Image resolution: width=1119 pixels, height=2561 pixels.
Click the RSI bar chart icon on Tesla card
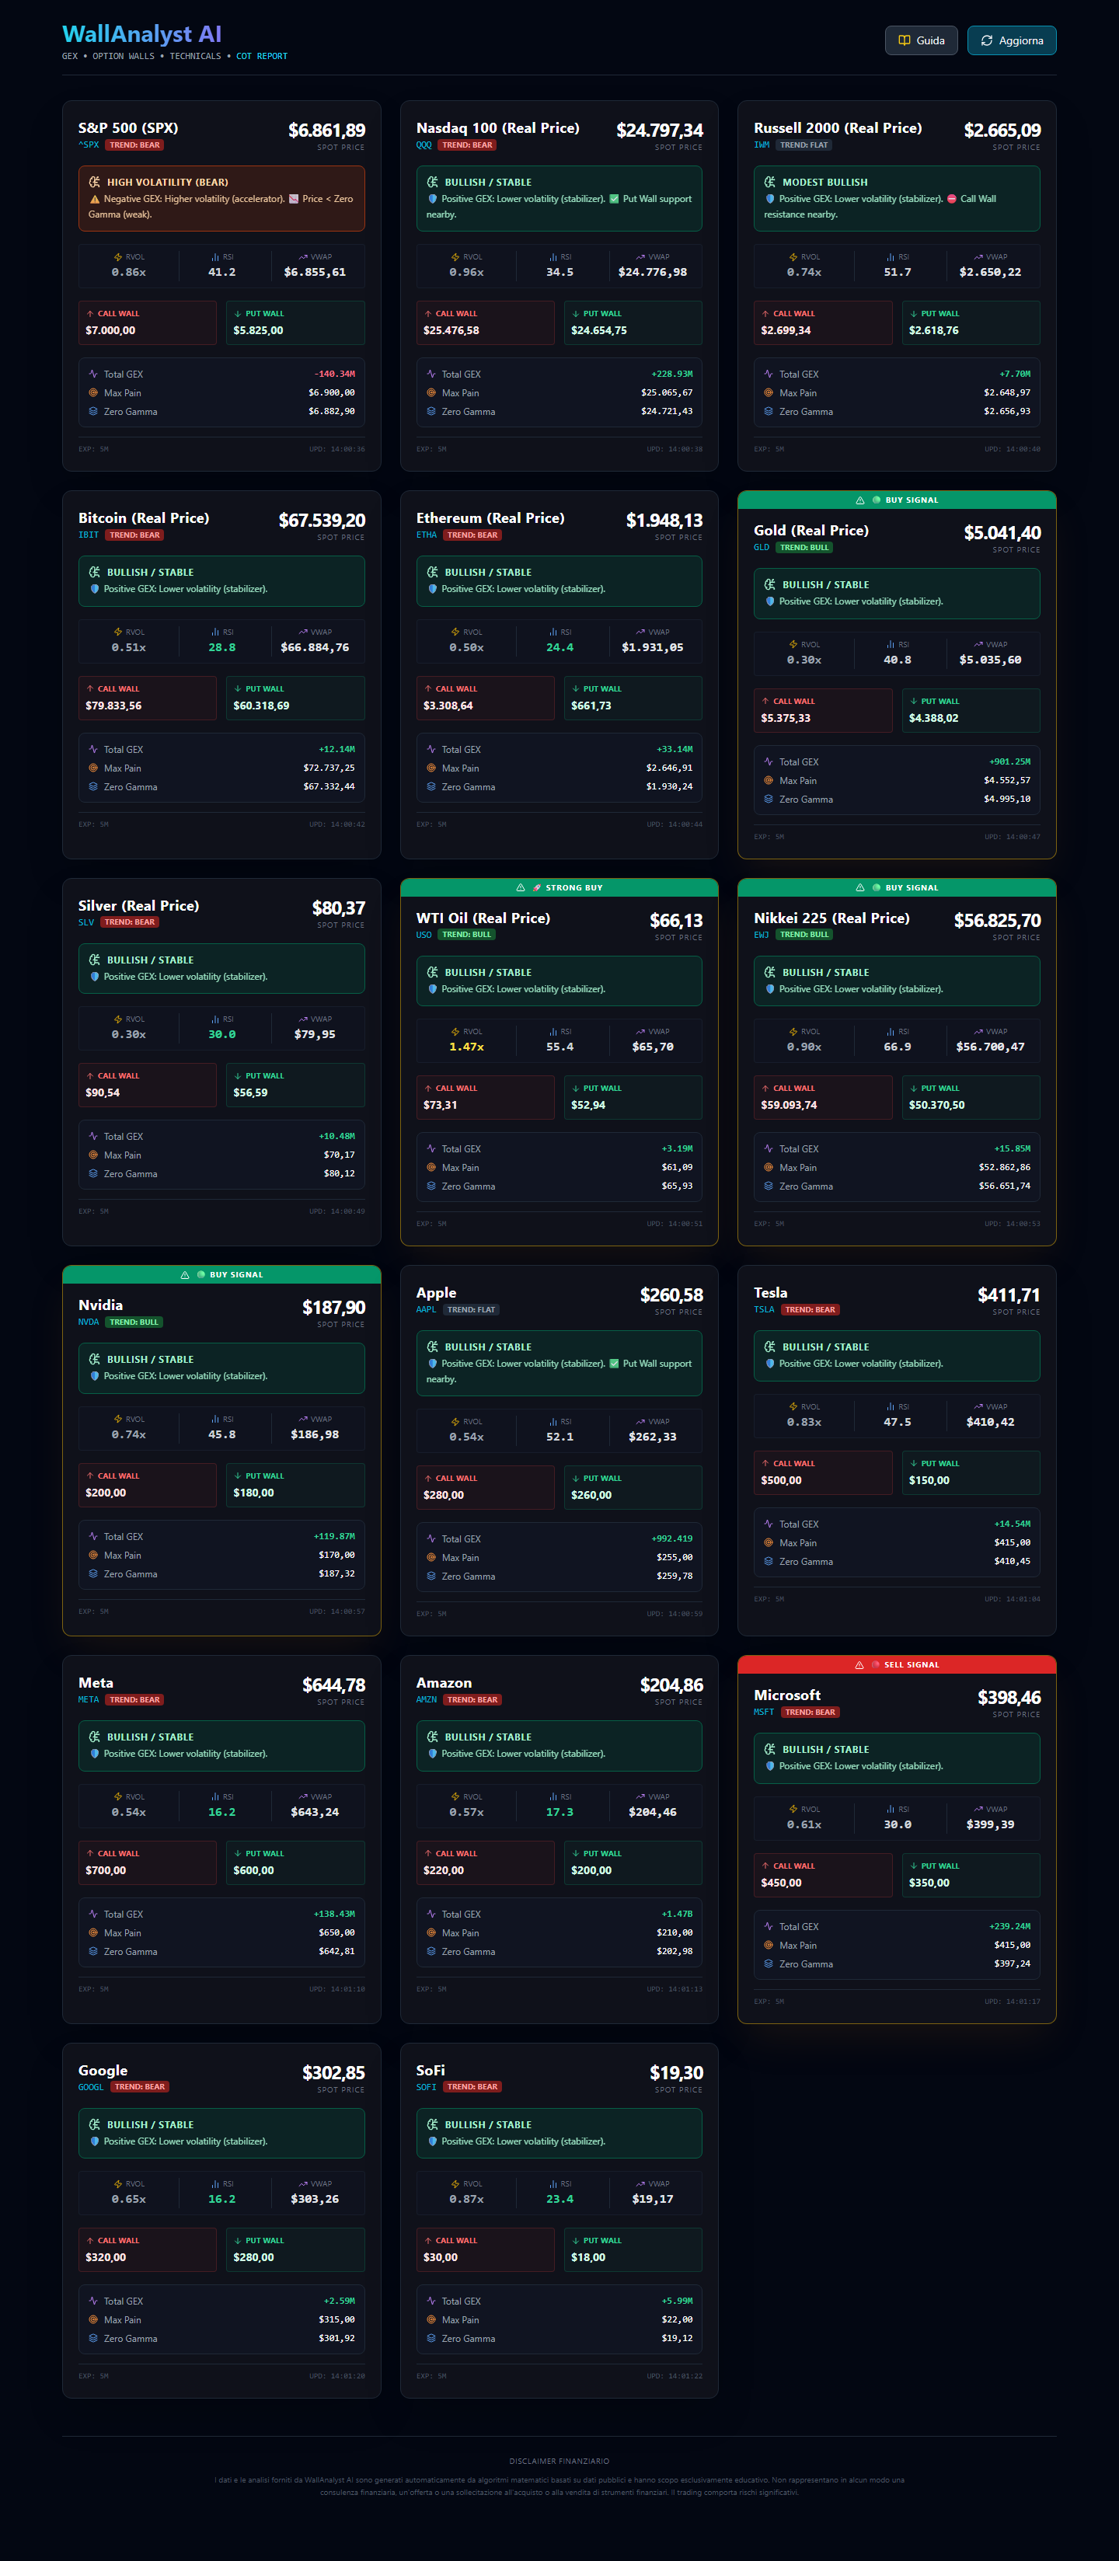click(891, 1406)
